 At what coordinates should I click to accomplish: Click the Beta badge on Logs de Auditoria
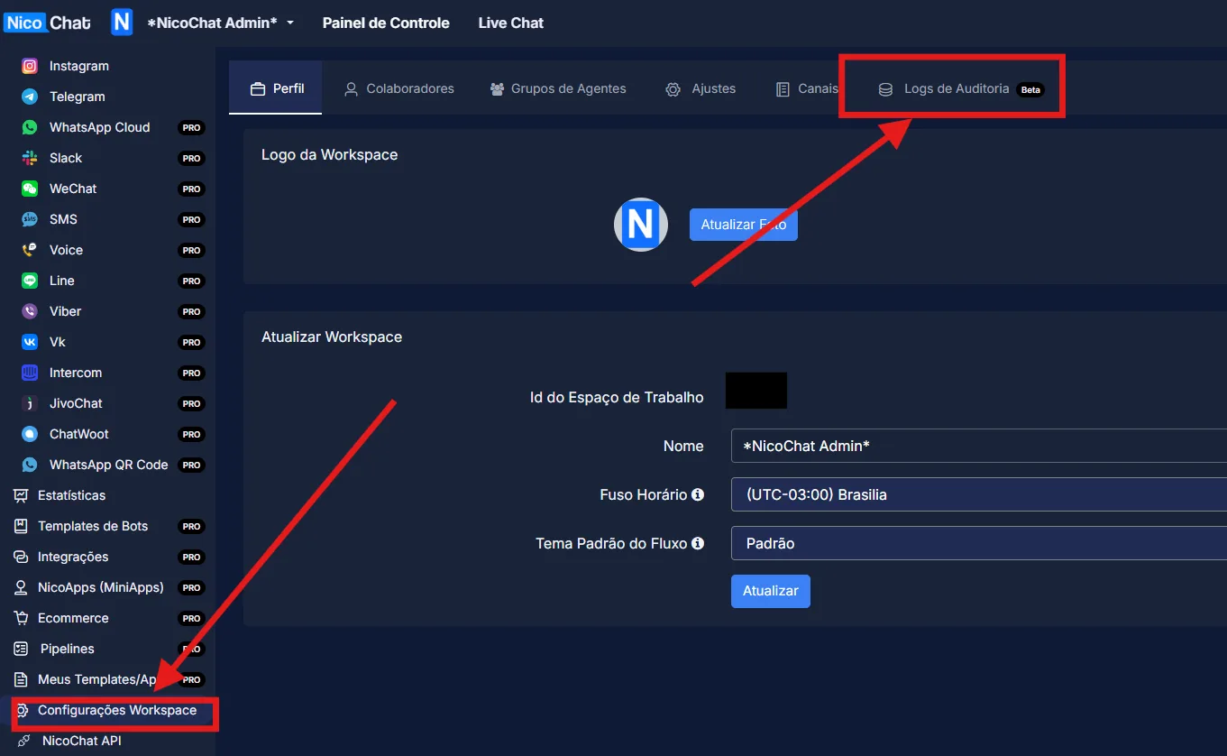[x=1030, y=89]
